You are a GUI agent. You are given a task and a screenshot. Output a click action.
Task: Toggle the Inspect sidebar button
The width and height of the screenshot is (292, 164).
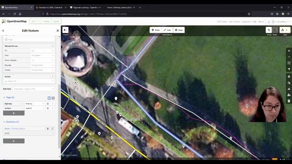click(x=65, y=30)
